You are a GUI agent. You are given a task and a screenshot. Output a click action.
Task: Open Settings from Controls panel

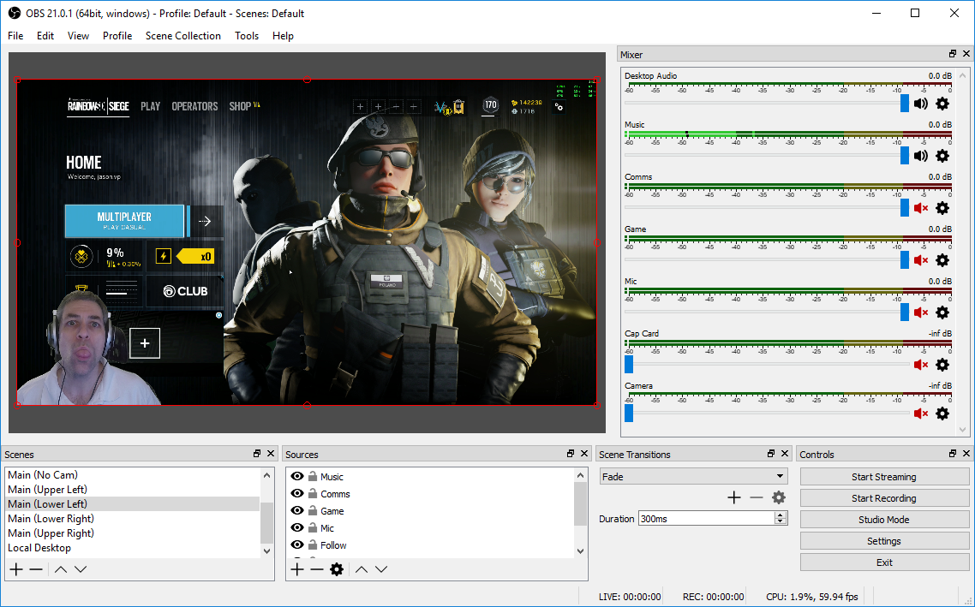(884, 541)
